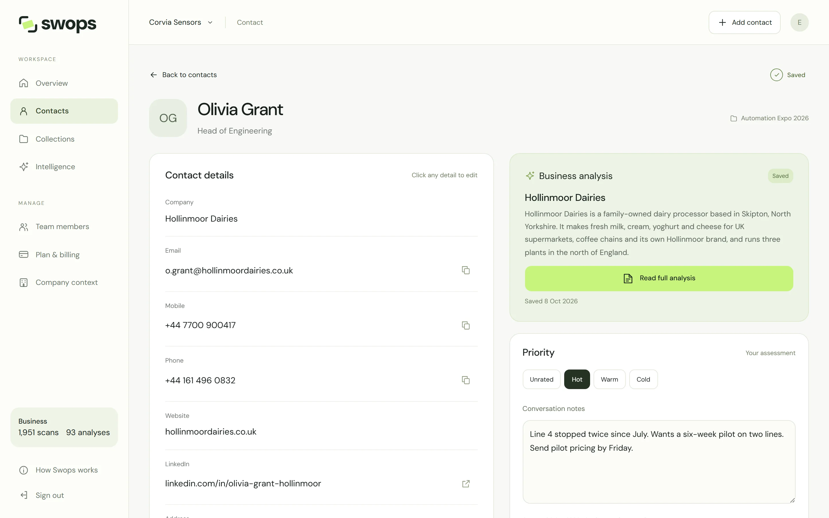Click the Contact breadcrumb label
The height and width of the screenshot is (518, 829).
(250, 22)
